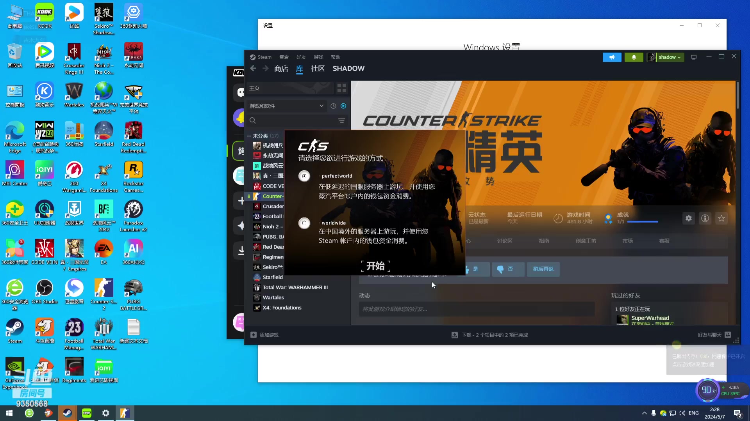Image resolution: width=750 pixels, height=421 pixels.
Task: Show hidden tray icons chevron
Action: (x=644, y=413)
